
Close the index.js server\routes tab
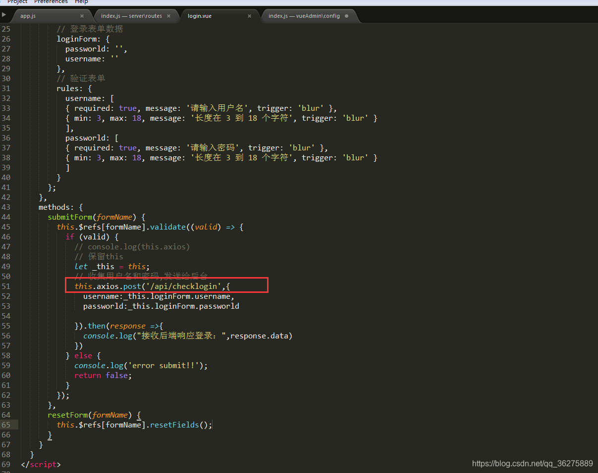click(168, 16)
